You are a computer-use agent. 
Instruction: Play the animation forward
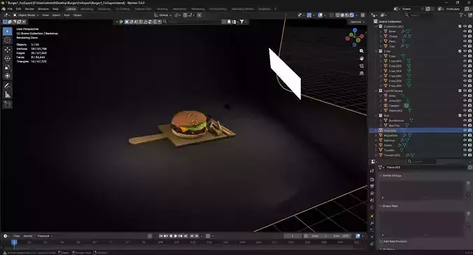pos(176,236)
